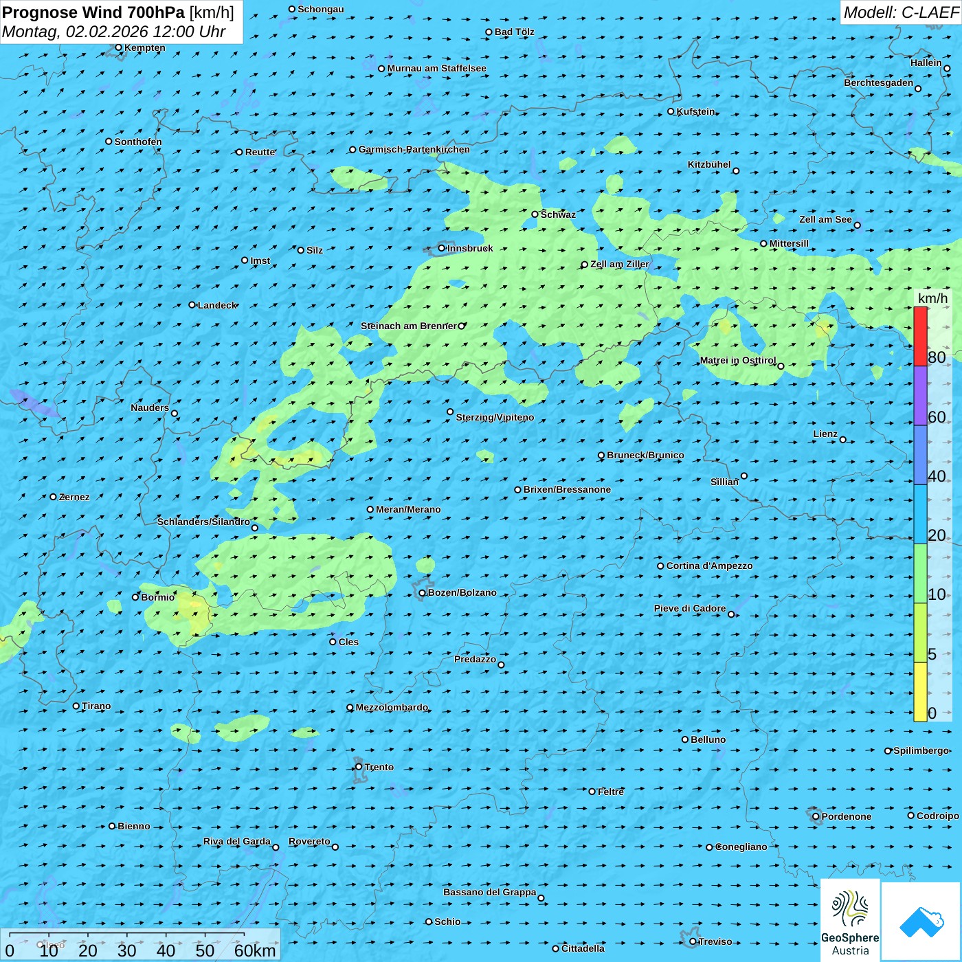
Task: Click the Riva del Garda label
Action: pyautogui.click(x=237, y=841)
